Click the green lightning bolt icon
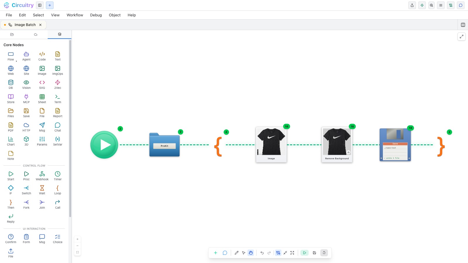 point(422,5)
